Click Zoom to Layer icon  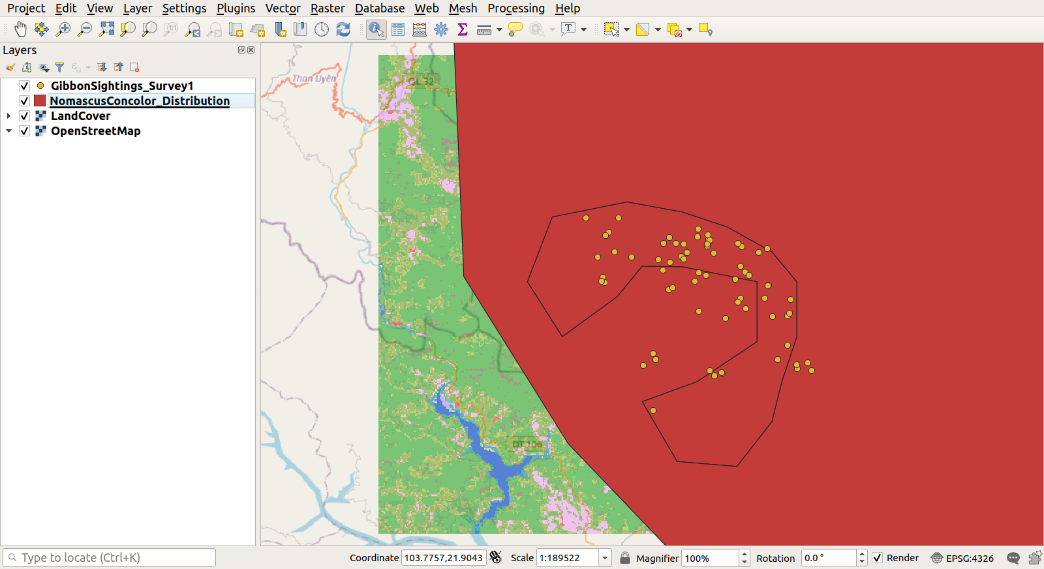tap(149, 29)
